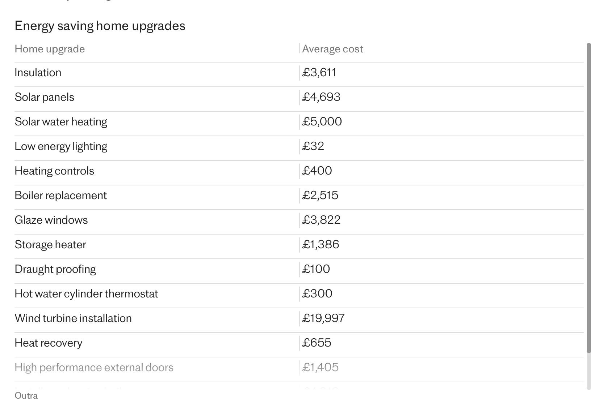Click the Solar water heating entry
This screenshot has height=412, width=599.
tap(61, 122)
